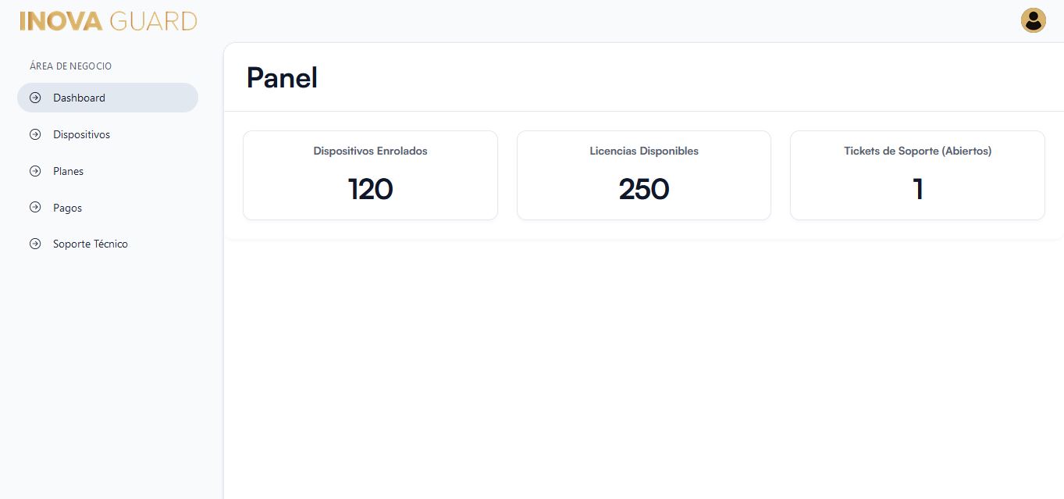
Task: Click the 250 available licenses value
Action: [644, 189]
